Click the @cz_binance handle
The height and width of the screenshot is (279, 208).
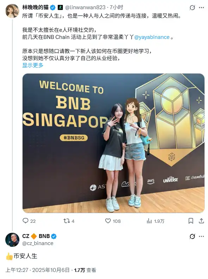(38, 243)
